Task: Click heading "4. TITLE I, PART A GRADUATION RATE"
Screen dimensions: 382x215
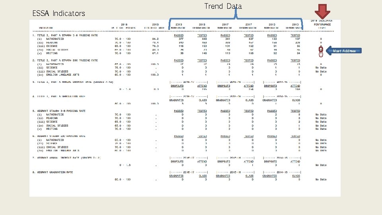Action: tap(59, 96)
